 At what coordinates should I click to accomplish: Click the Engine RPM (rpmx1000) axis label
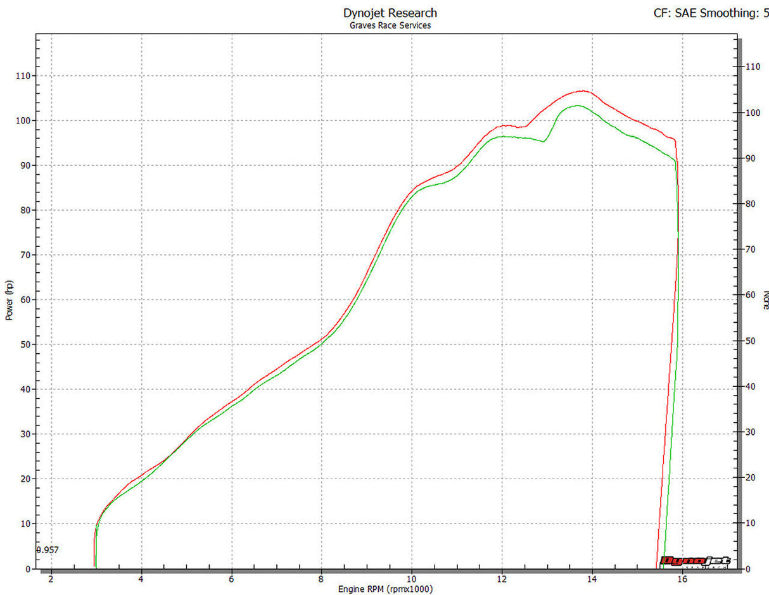[x=385, y=589]
